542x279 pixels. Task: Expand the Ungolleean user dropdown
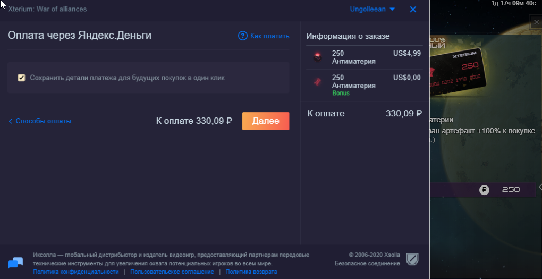click(372, 10)
